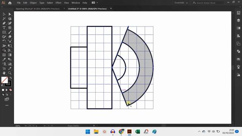Swap fill and stroke colors
Image resolution: width=242 pixels, height=136 pixels.
click(11, 78)
